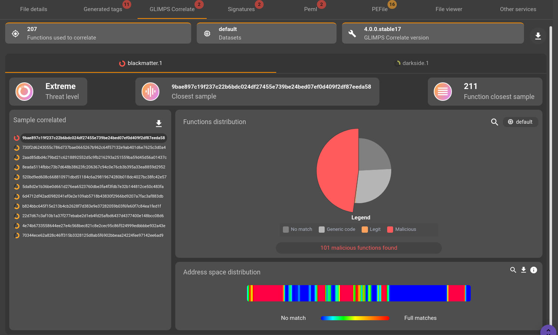This screenshot has height=335, width=558.
Task: Click the 207 Functions used to correlate card
Action: (x=98, y=33)
